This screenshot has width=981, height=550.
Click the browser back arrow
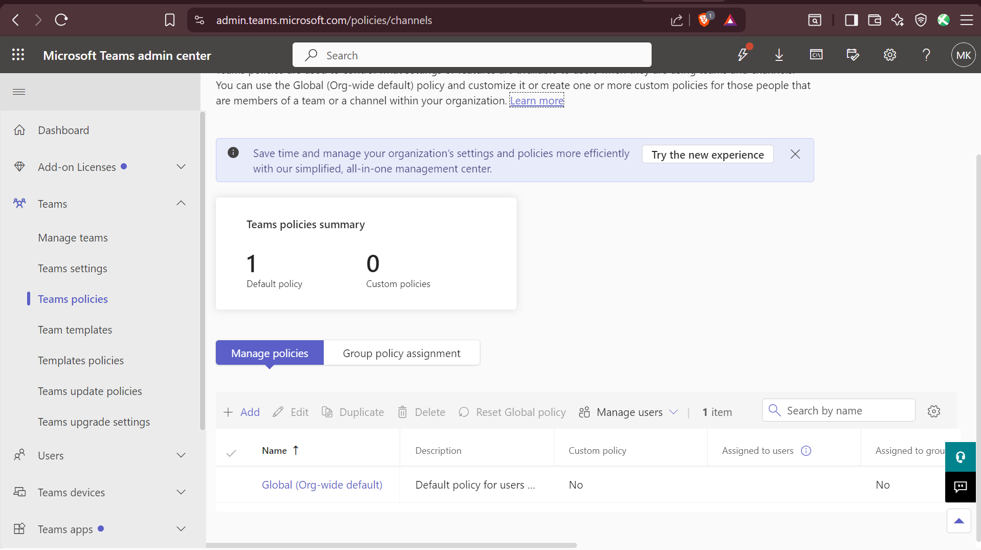tap(16, 20)
